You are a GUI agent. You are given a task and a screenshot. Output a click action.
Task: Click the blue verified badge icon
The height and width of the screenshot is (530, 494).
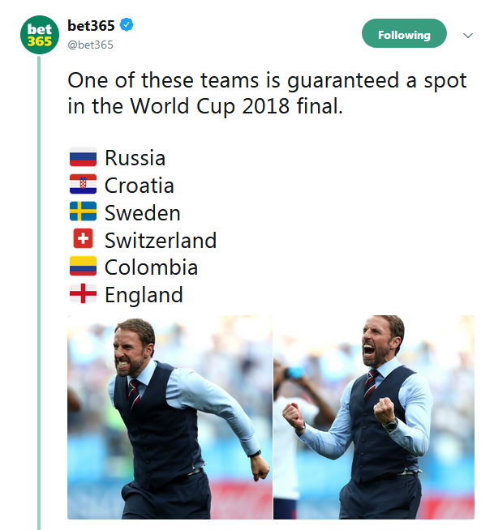(127, 25)
